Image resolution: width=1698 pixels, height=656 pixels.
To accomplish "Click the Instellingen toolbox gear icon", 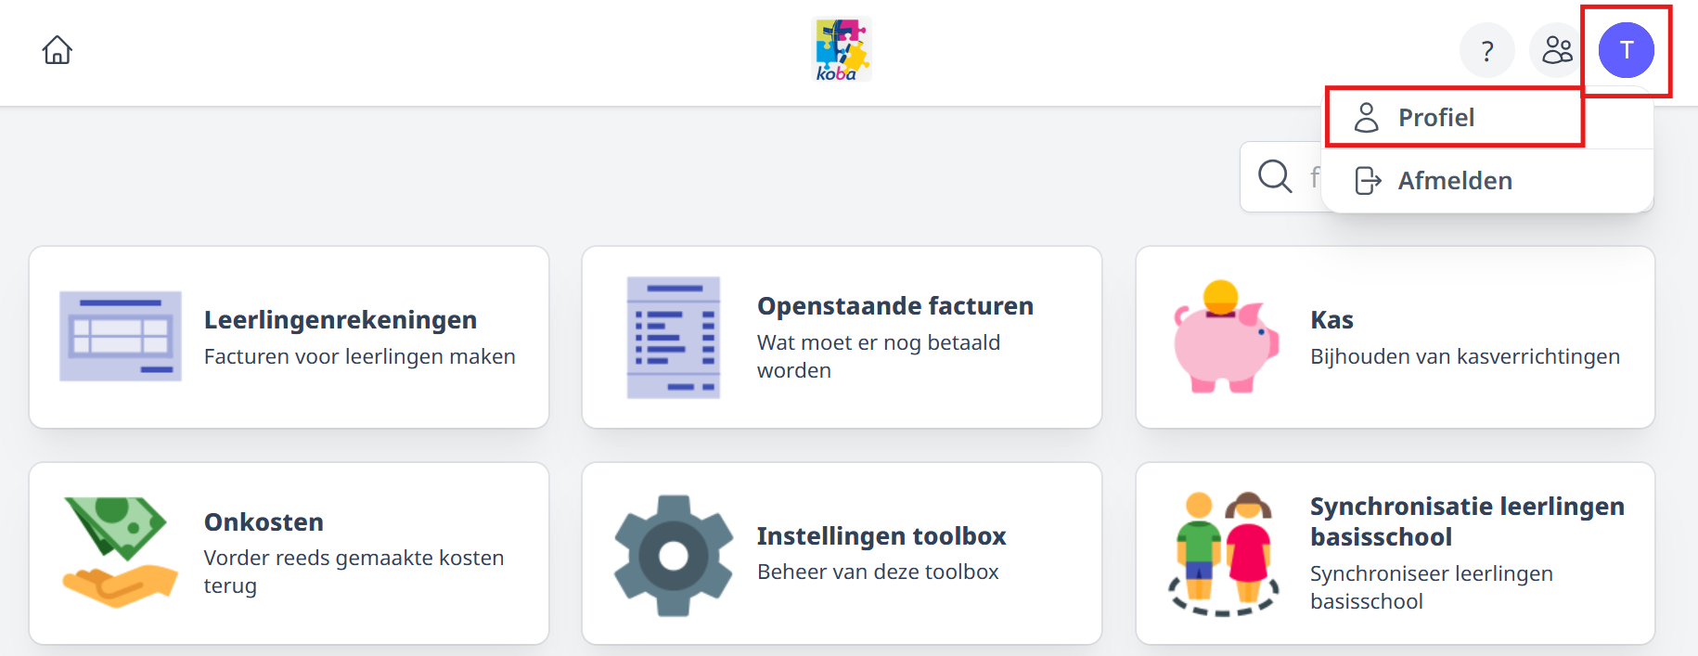I will point(674,556).
